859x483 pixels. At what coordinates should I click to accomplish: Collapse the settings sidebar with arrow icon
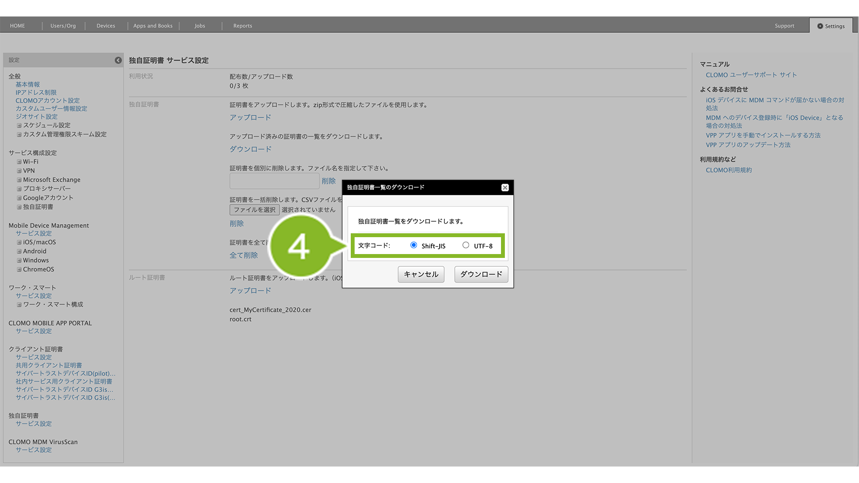pyautogui.click(x=118, y=60)
